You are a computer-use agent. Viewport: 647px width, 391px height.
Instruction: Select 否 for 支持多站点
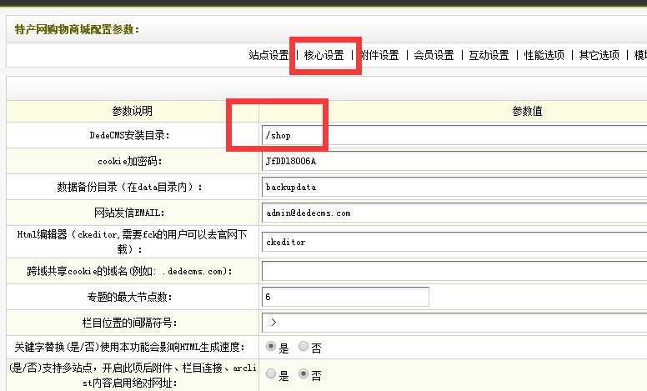(303, 373)
